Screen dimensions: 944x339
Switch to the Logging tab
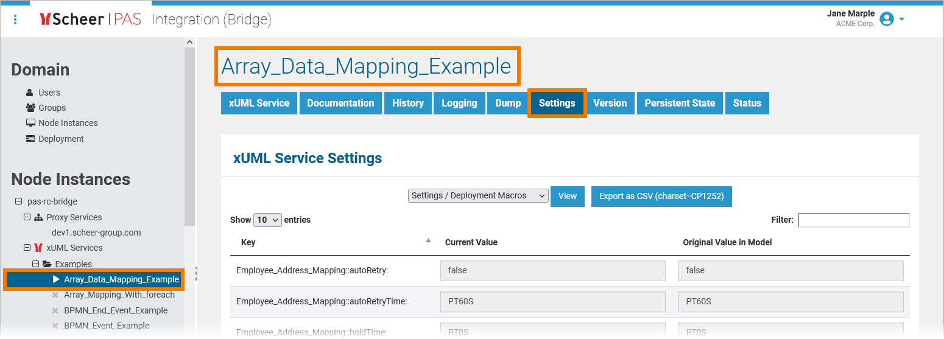point(459,103)
